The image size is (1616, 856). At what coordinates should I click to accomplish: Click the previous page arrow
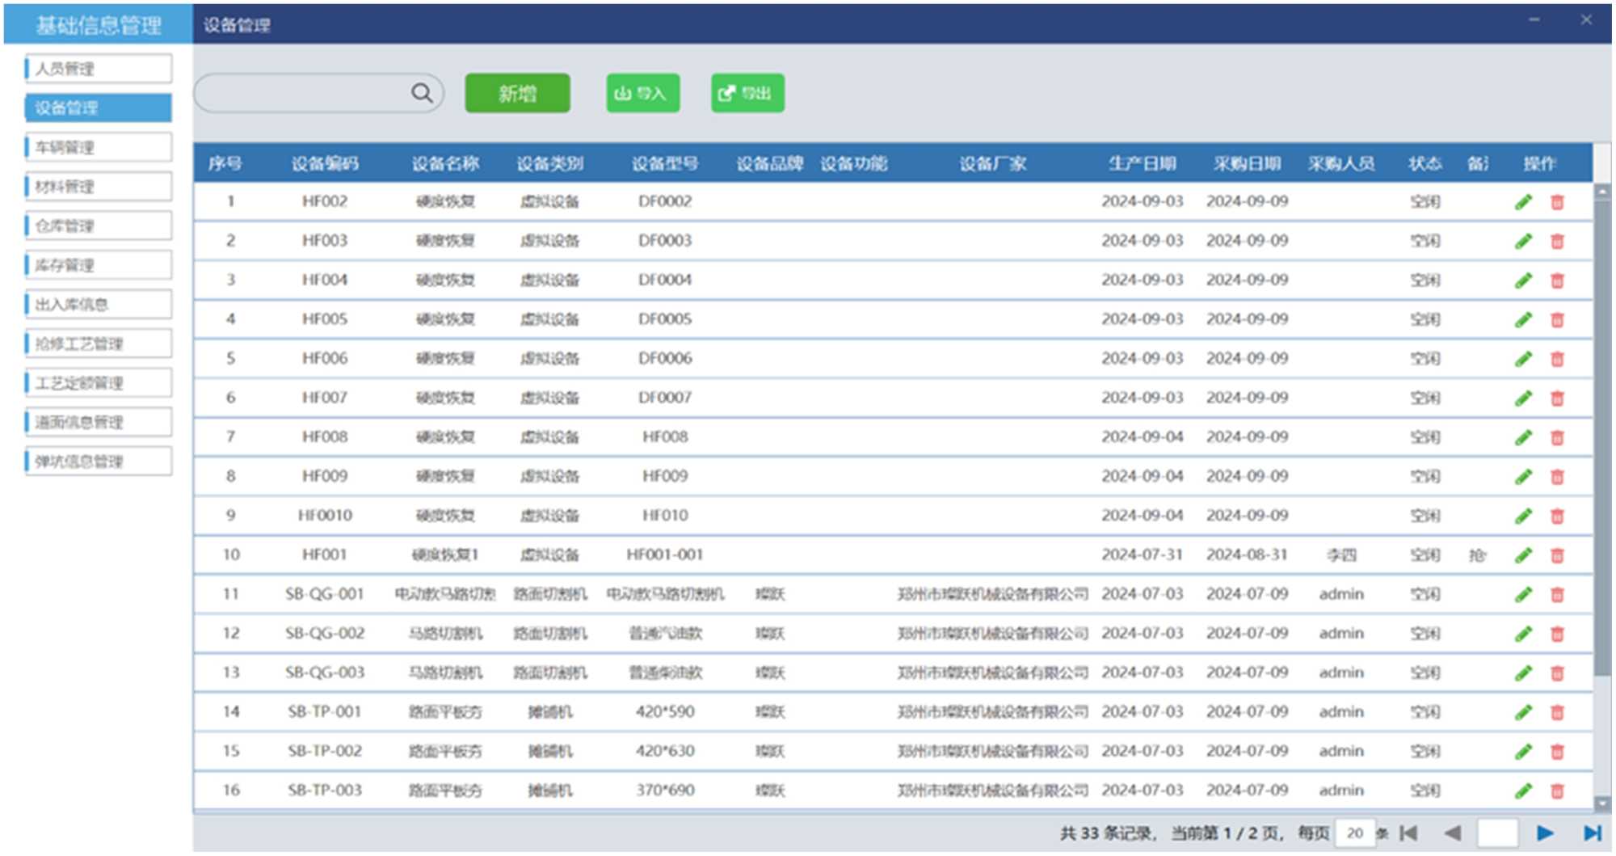coord(1452,833)
